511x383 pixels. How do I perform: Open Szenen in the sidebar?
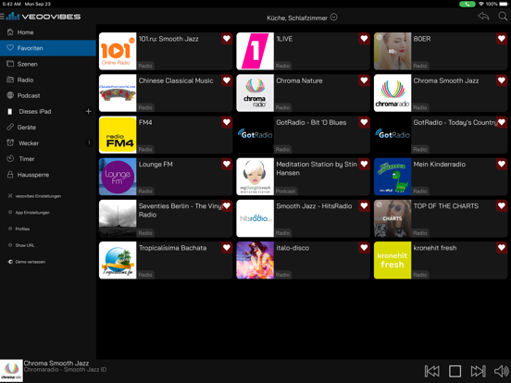(x=48, y=64)
